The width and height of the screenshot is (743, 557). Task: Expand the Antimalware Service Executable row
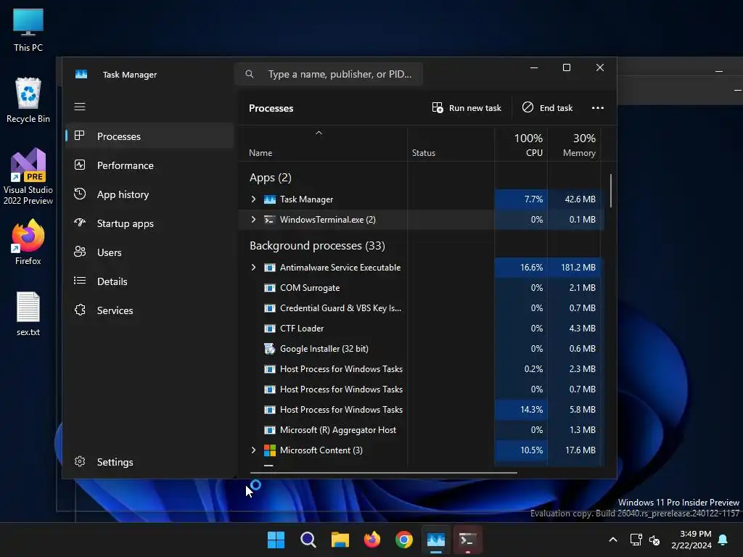253,268
